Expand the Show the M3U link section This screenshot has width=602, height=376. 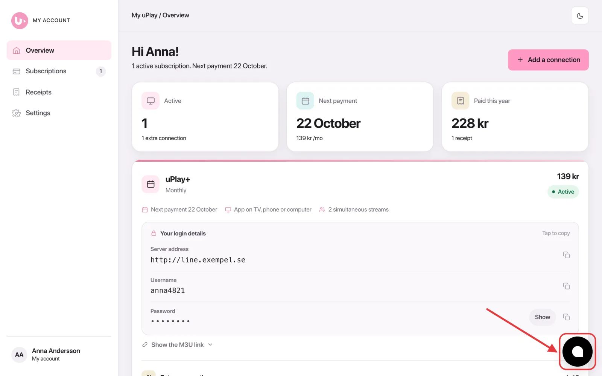177,345
